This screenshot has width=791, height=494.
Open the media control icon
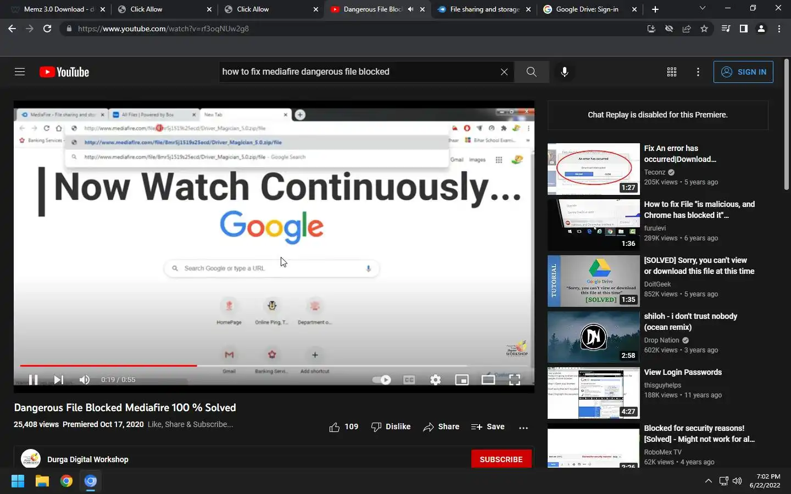point(726,29)
